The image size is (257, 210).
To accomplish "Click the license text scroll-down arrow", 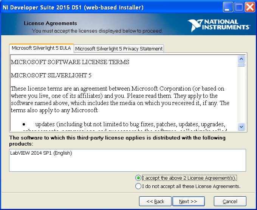I will [x=242, y=127].
